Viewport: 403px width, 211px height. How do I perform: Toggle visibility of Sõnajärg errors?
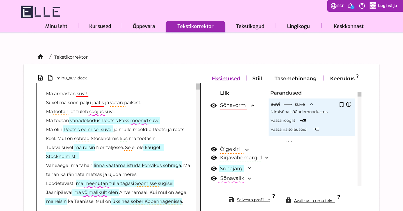pyautogui.click(x=214, y=169)
